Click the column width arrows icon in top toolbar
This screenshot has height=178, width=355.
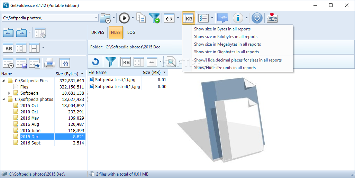169,18
